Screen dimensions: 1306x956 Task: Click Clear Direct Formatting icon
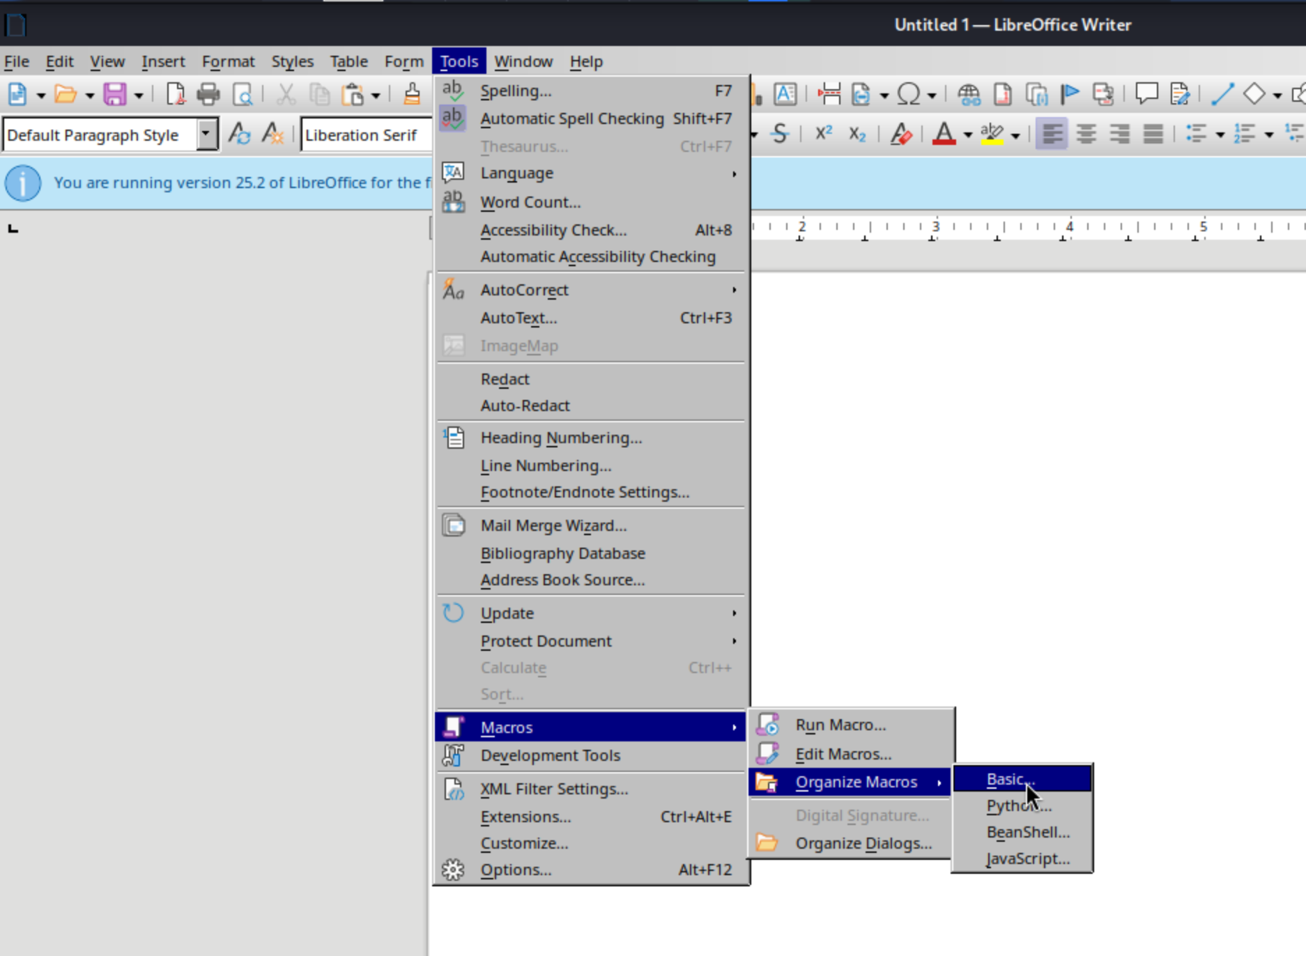click(x=901, y=134)
